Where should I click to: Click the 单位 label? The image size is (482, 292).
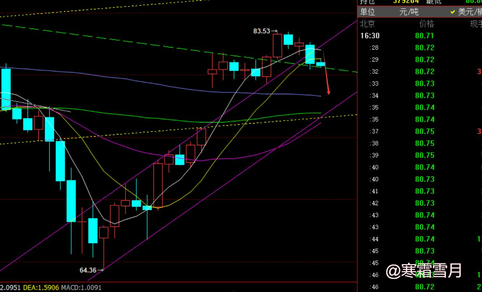368,12
